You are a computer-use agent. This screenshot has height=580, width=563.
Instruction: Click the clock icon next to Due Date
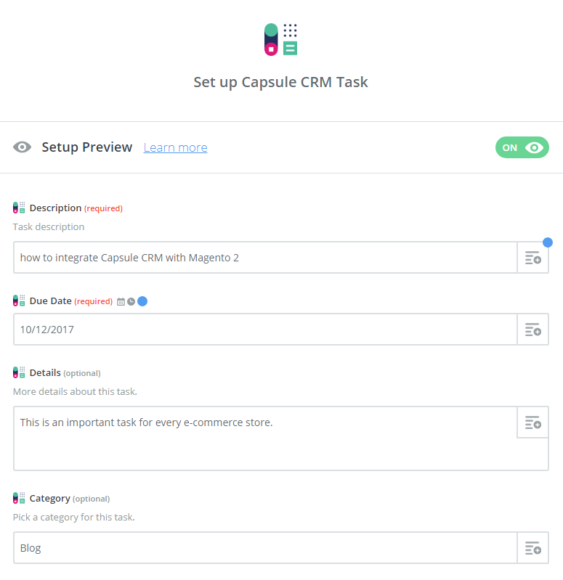pos(131,301)
